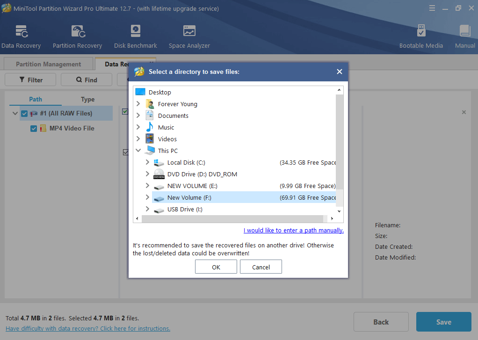Image resolution: width=478 pixels, height=340 pixels.
Task: Cancel the directory selection
Action: click(261, 267)
